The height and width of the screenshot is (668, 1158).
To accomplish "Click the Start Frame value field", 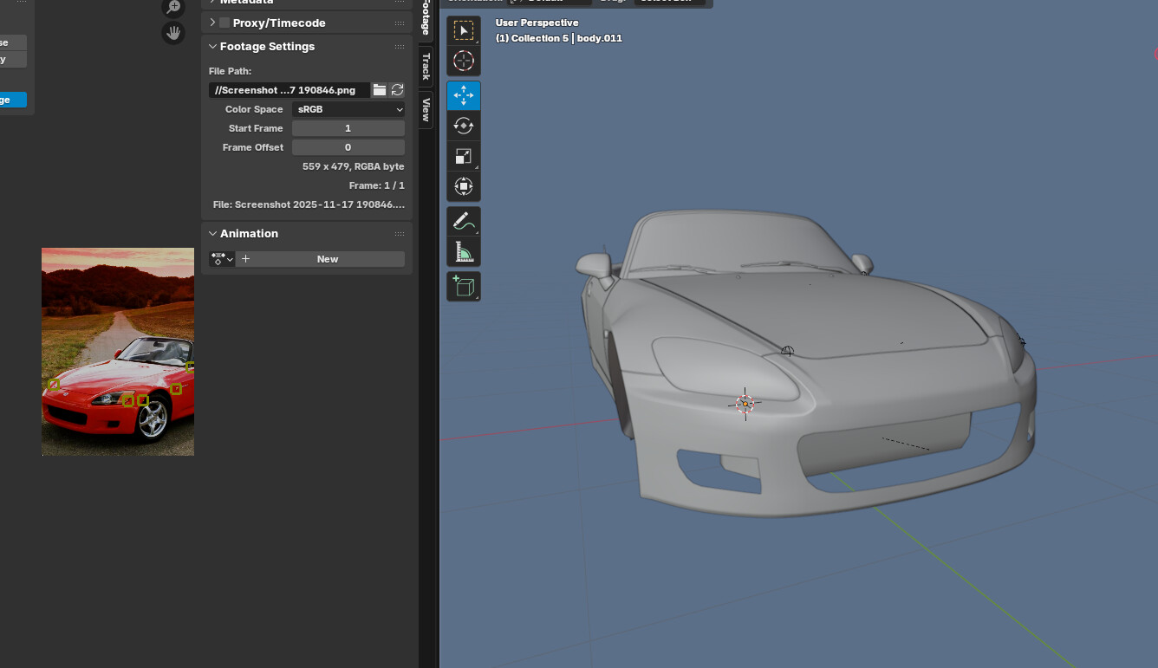I will [348, 128].
